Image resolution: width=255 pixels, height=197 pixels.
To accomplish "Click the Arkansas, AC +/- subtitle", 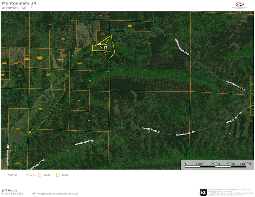I will click(17, 8).
